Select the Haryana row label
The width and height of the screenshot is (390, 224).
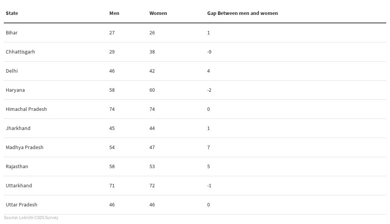pyautogui.click(x=15, y=90)
